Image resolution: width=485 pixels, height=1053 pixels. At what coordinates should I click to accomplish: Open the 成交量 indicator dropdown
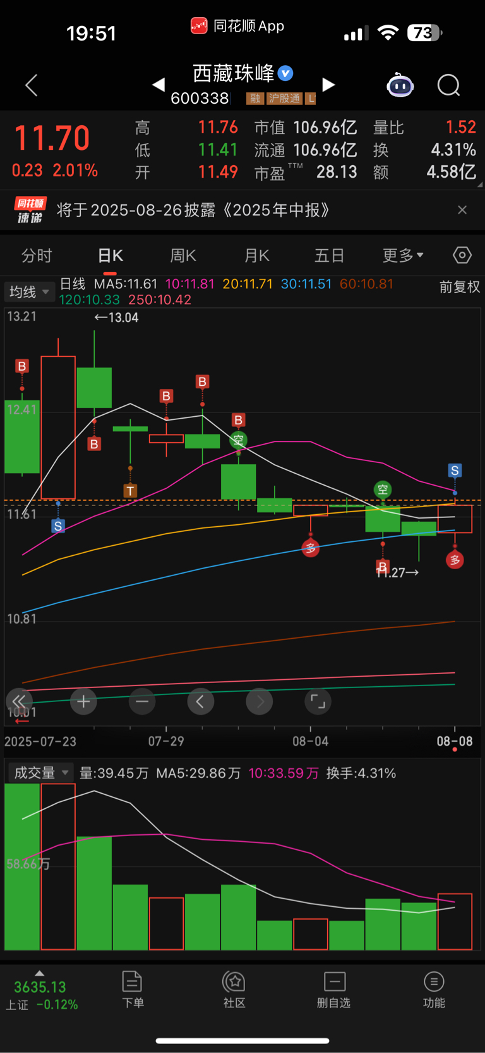(40, 773)
